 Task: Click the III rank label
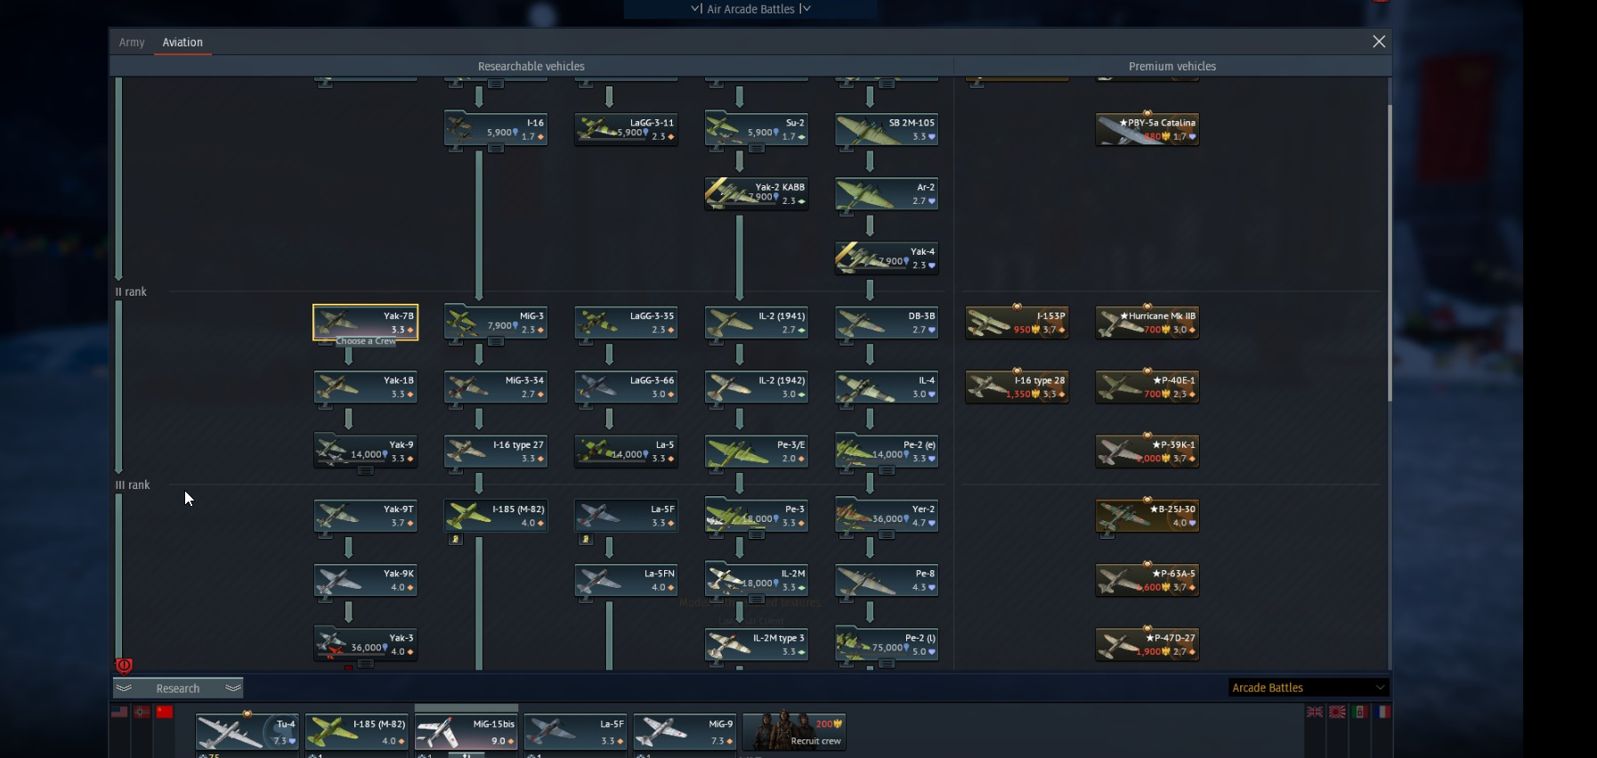click(133, 485)
